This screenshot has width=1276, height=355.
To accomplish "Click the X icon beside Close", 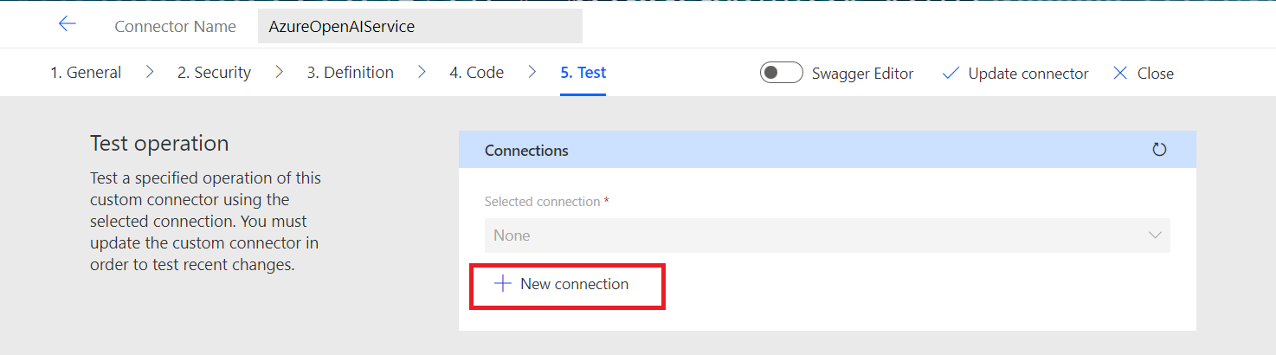I will 1120,74.
